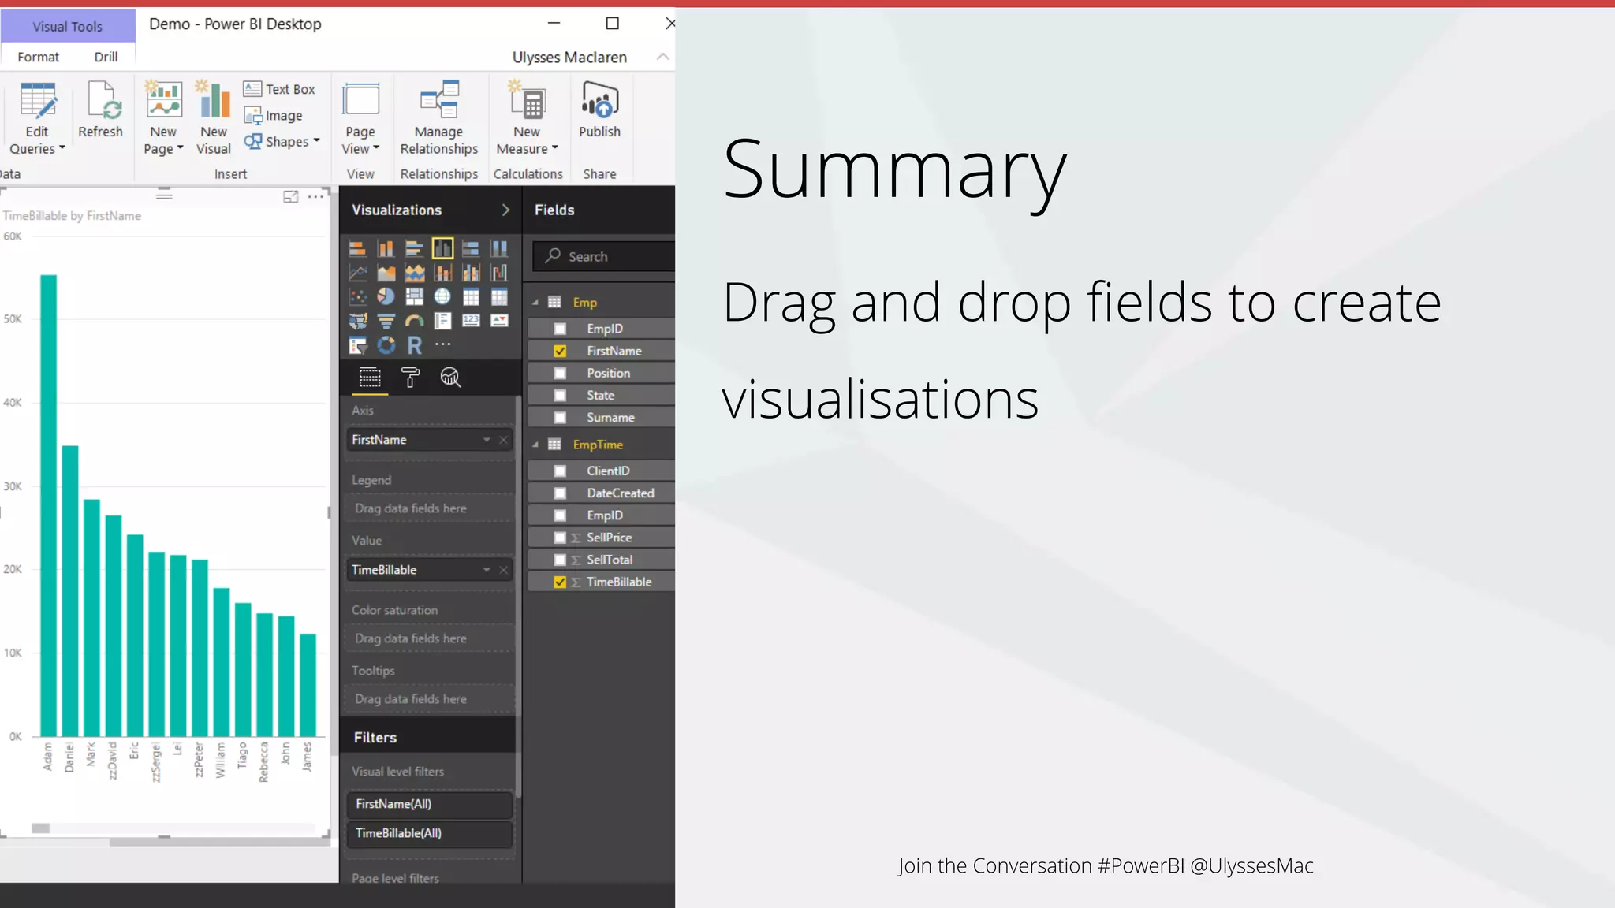Tick the DateCreated field checkbox
The width and height of the screenshot is (1615, 908).
560,493
